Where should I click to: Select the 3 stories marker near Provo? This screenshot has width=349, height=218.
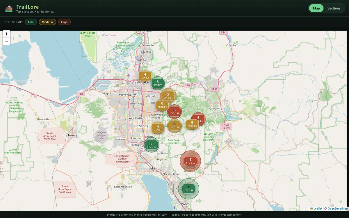click(x=188, y=189)
